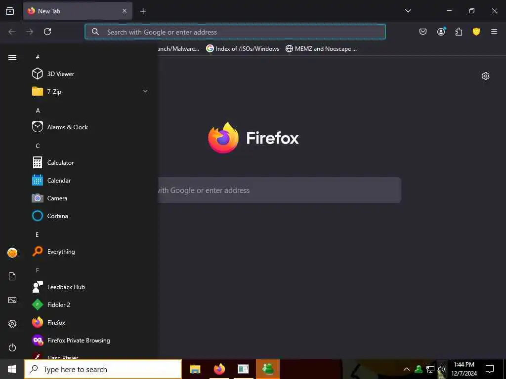This screenshot has width=506, height=379.
Task: Open the Firefox account menu
Action: pyautogui.click(x=441, y=32)
